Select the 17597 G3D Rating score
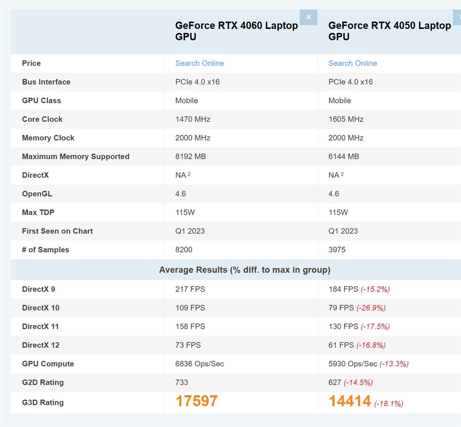Viewport: 461px width, 427px height. click(196, 401)
